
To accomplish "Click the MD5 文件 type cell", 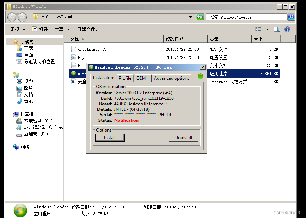I will pyautogui.click(x=218, y=49).
